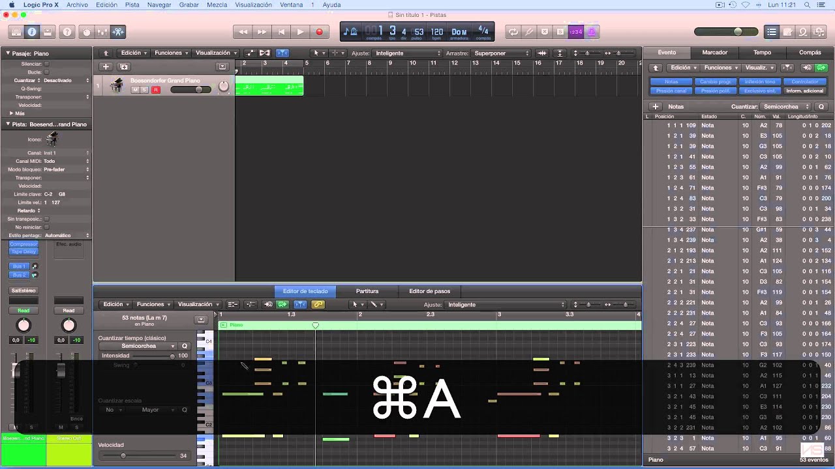The image size is (835, 469).
Task: Open tracks area Edición dropdown menu
Action: click(133, 53)
